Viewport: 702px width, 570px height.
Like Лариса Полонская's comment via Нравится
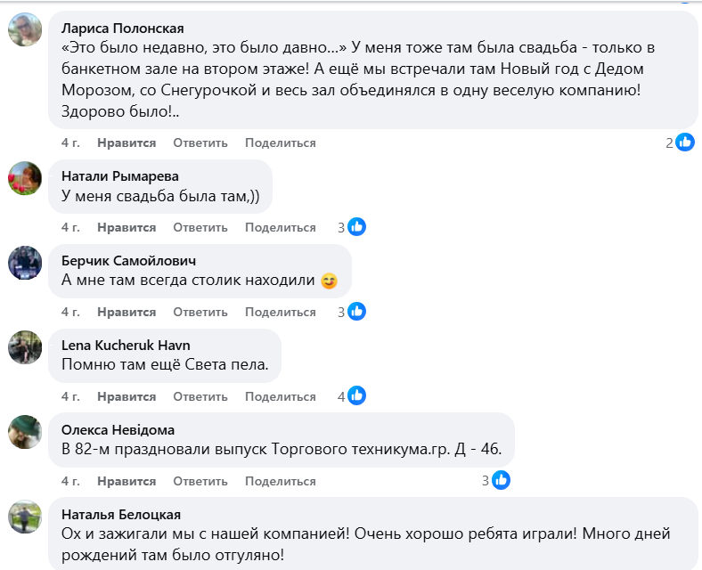tap(127, 142)
